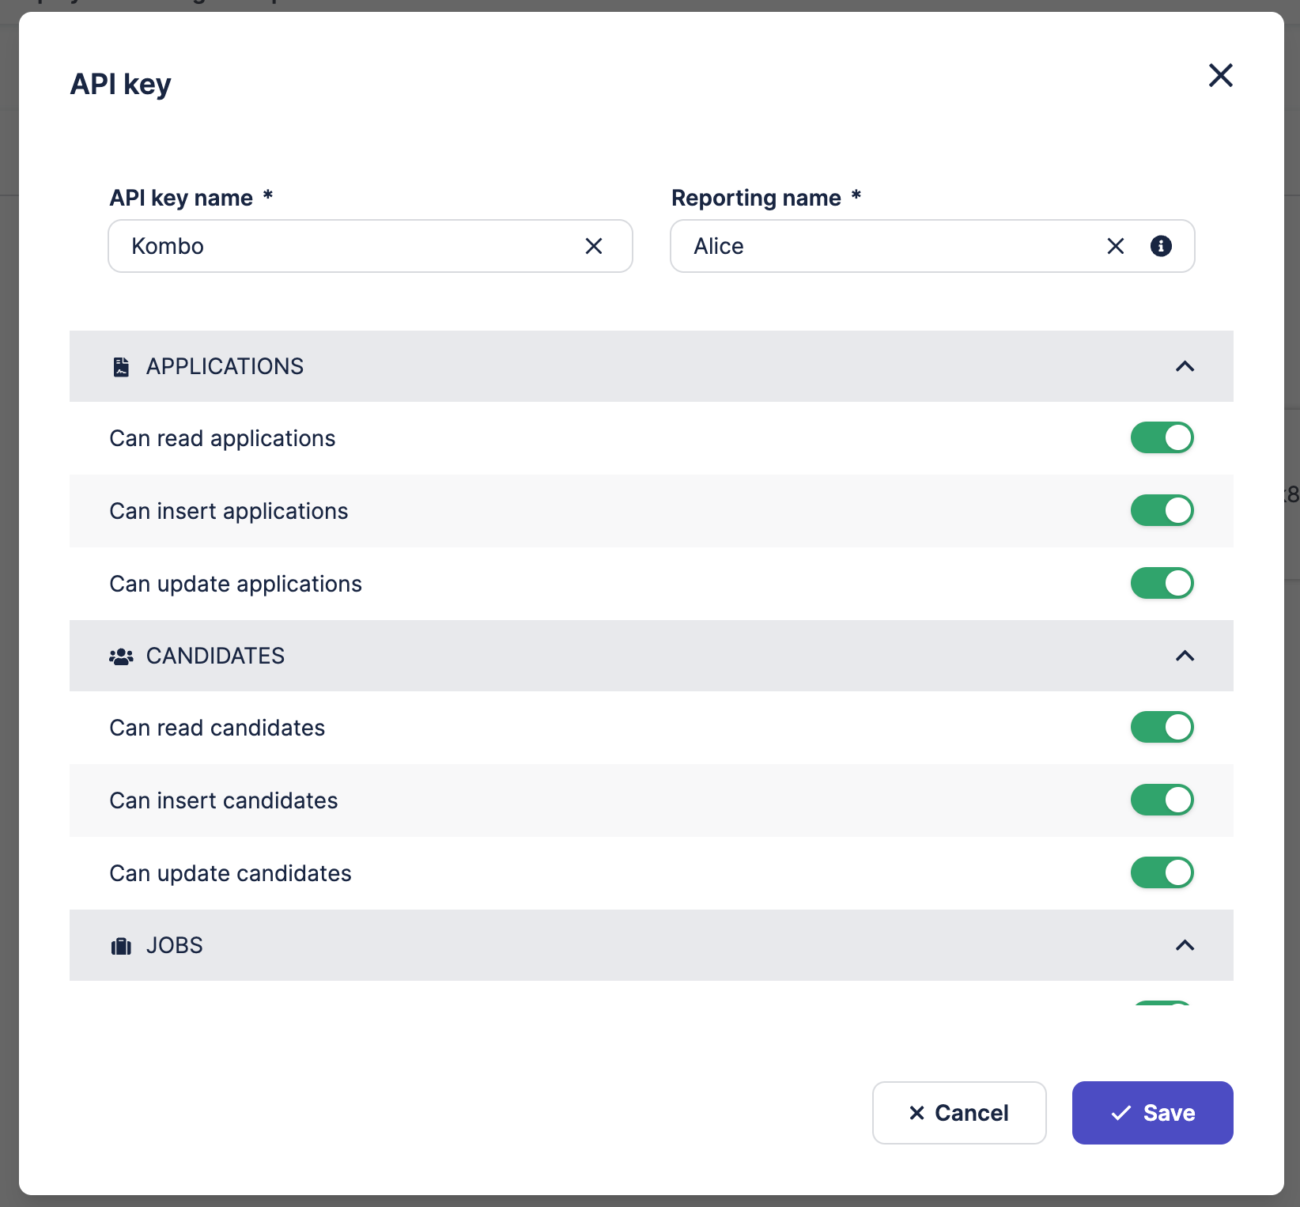Switch off Can insert candidates
The width and height of the screenshot is (1300, 1207).
click(x=1162, y=800)
